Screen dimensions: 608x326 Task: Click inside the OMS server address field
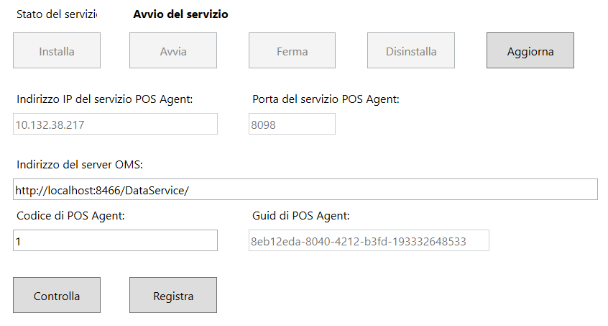pos(305,189)
